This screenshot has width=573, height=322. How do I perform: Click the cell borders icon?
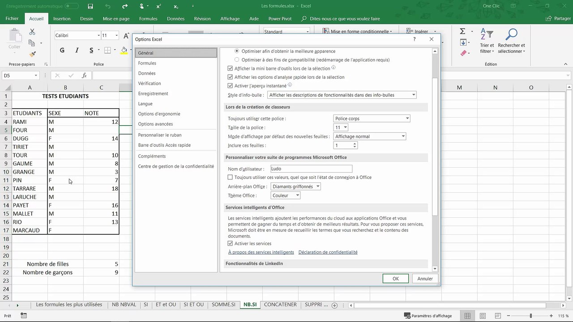(x=107, y=50)
